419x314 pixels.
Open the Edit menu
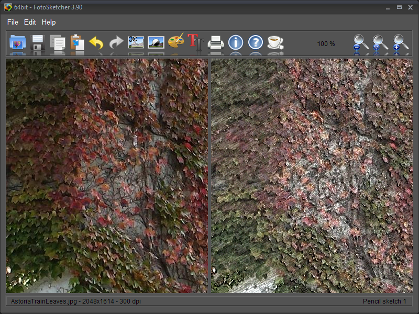[30, 23]
